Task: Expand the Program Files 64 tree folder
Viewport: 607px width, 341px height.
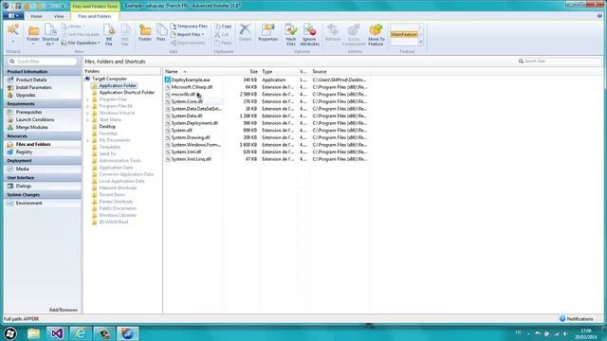Action: 88,106
